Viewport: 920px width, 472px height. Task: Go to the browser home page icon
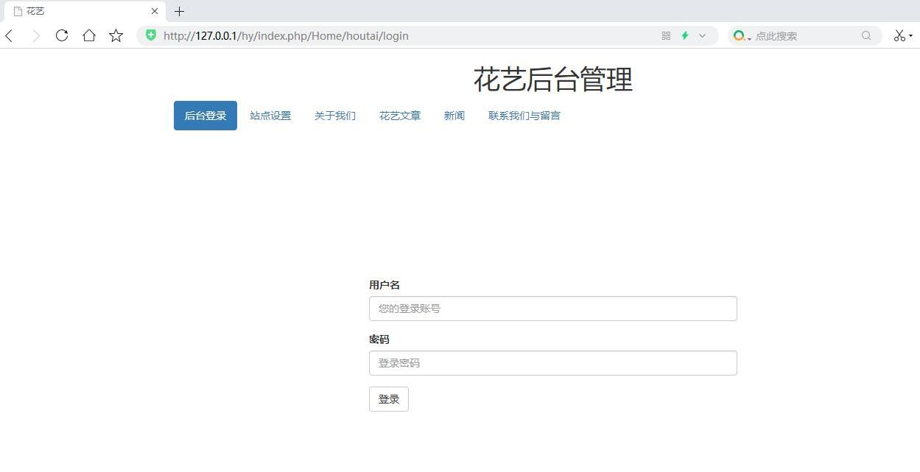click(x=89, y=35)
